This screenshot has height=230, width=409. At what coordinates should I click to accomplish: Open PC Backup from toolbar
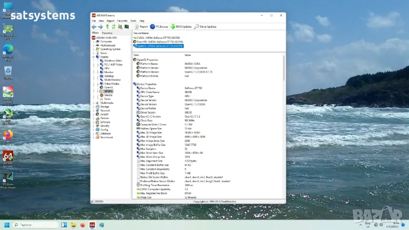pos(159,27)
